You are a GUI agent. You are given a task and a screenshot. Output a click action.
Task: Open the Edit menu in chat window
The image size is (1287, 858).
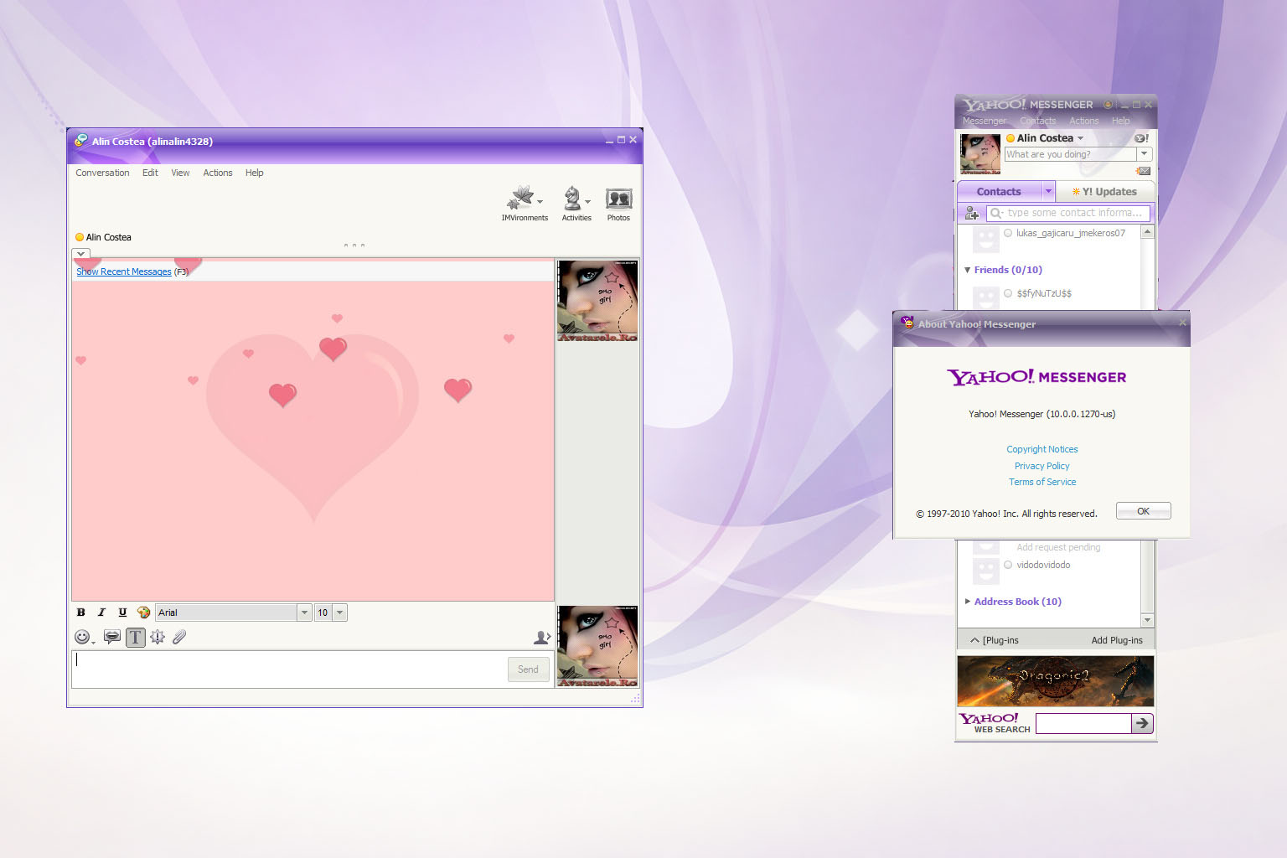pos(150,173)
